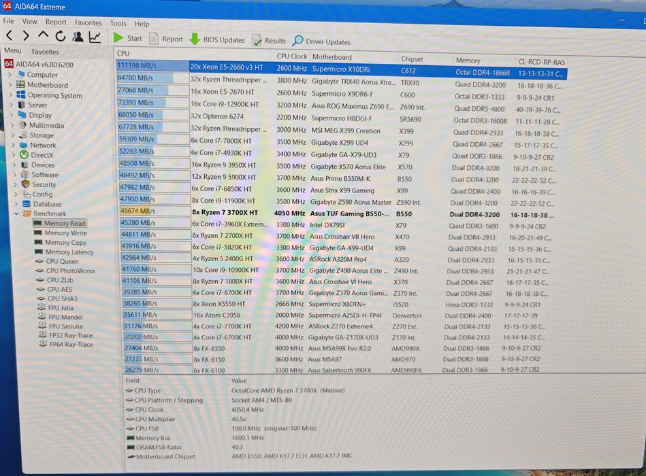The image size is (646, 476).
Task: Select the Motherboard icon in tree
Action: 20,84
